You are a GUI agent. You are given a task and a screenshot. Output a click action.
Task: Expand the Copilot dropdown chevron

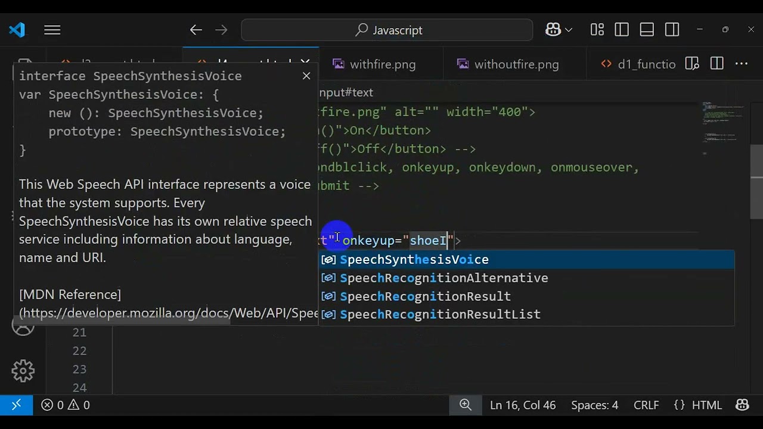(569, 30)
